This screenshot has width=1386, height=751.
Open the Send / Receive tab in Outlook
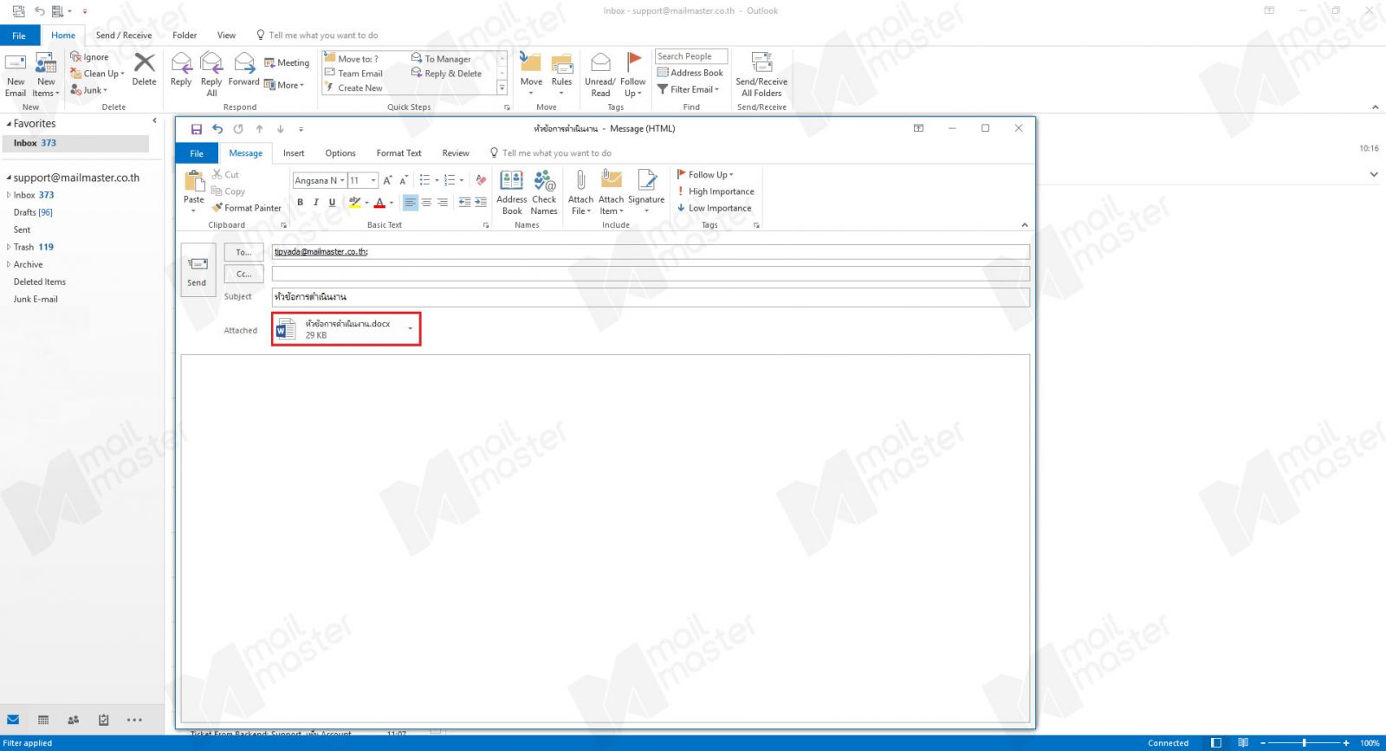click(124, 36)
